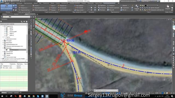
Task: Click the Трубопроводная сеть (Pipe Network) button
Action: (65, 10)
